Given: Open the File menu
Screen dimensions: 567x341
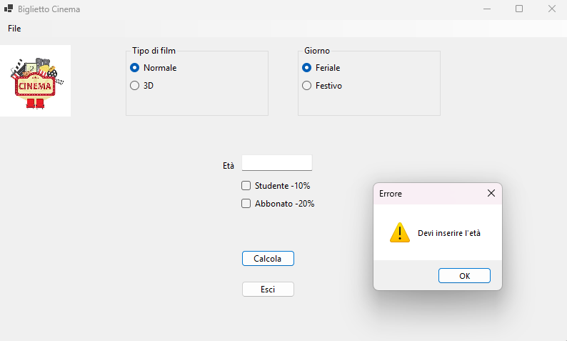Looking at the screenshot, I should tap(14, 29).
